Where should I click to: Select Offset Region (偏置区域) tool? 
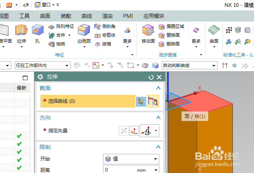click(x=171, y=26)
